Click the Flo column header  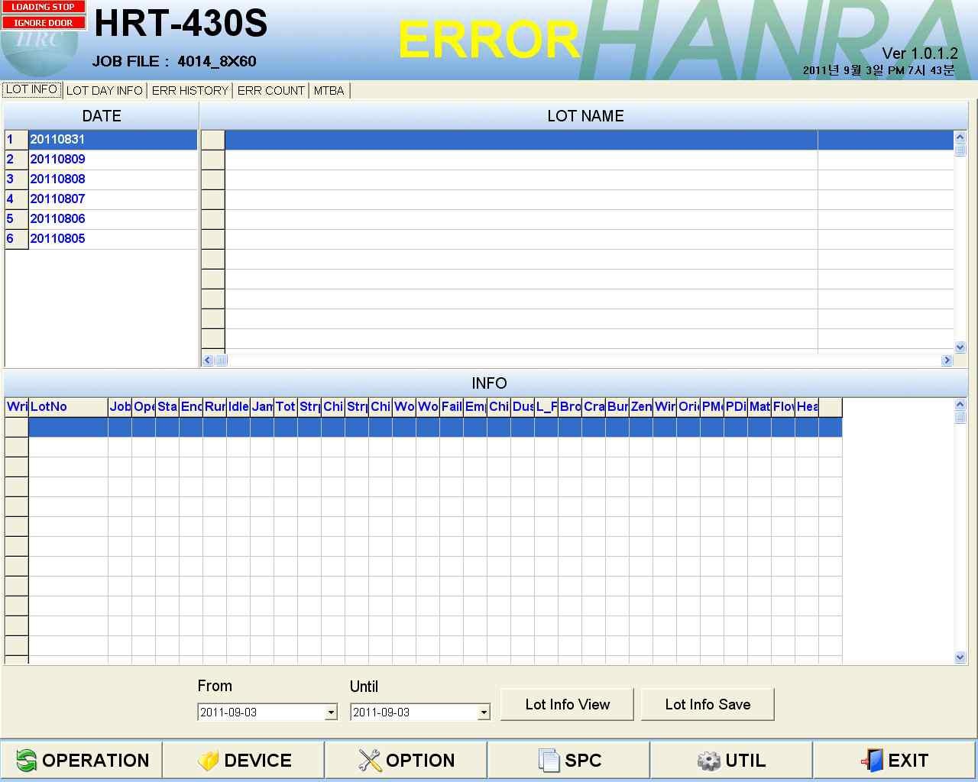[x=783, y=407]
